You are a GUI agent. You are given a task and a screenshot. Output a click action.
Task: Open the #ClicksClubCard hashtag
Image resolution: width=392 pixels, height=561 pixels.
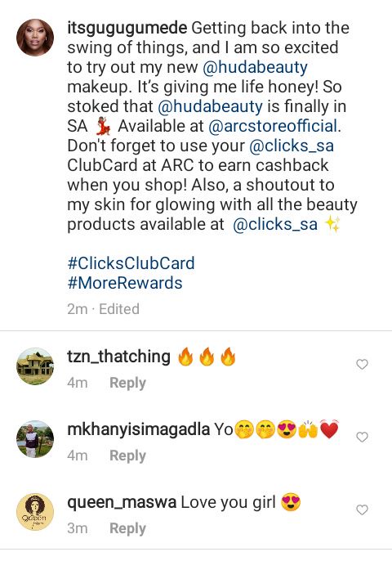[x=131, y=263]
